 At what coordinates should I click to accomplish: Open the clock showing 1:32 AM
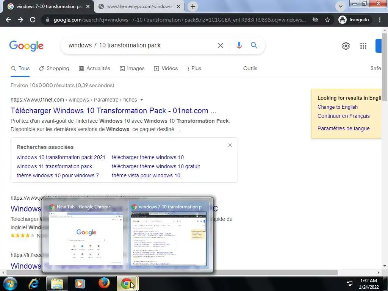pyautogui.click(x=368, y=284)
